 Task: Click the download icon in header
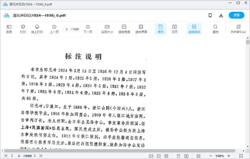[x=221, y=15]
